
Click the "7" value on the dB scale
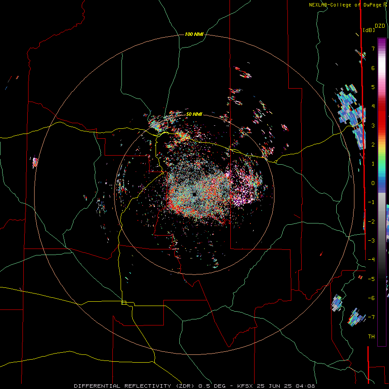[x=373, y=48]
